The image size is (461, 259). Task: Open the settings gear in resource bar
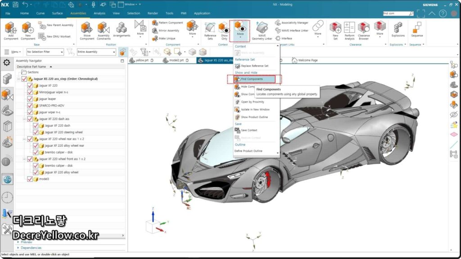pos(7,62)
